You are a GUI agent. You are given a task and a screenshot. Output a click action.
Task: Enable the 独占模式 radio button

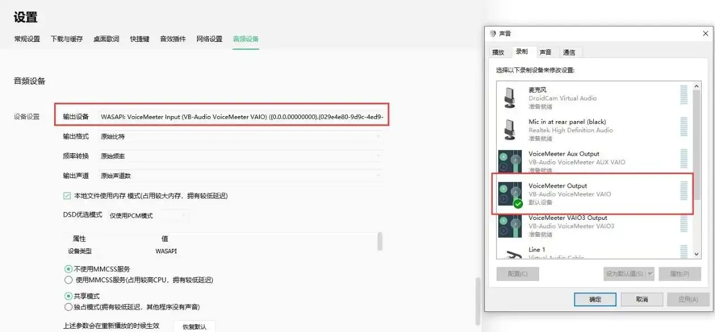coord(68,306)
